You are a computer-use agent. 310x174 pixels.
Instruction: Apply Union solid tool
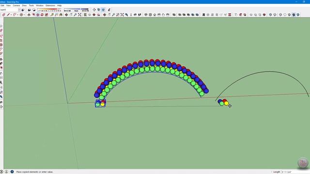point(184,14)
